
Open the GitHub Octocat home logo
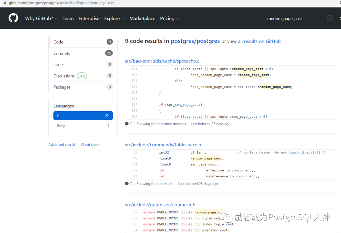13,18
